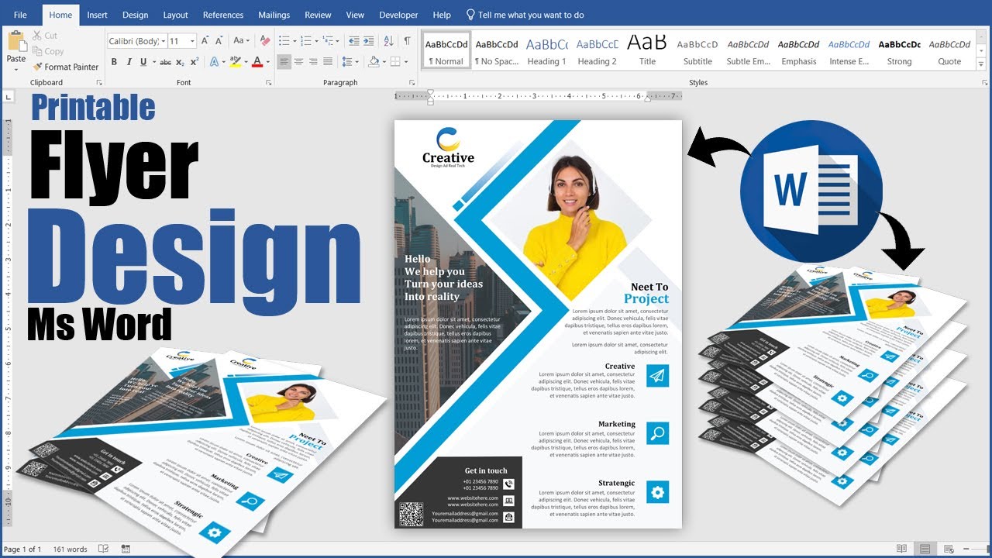Open the font size dropdown
The image size is (992, 558).
pyautogui.click(x=192, y=41)
